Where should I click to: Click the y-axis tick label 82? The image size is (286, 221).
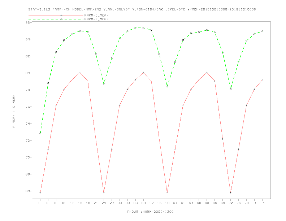pos(28,56)
